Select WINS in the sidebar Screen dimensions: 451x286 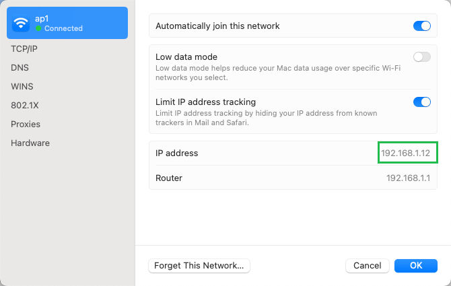(x=22, y=87)
